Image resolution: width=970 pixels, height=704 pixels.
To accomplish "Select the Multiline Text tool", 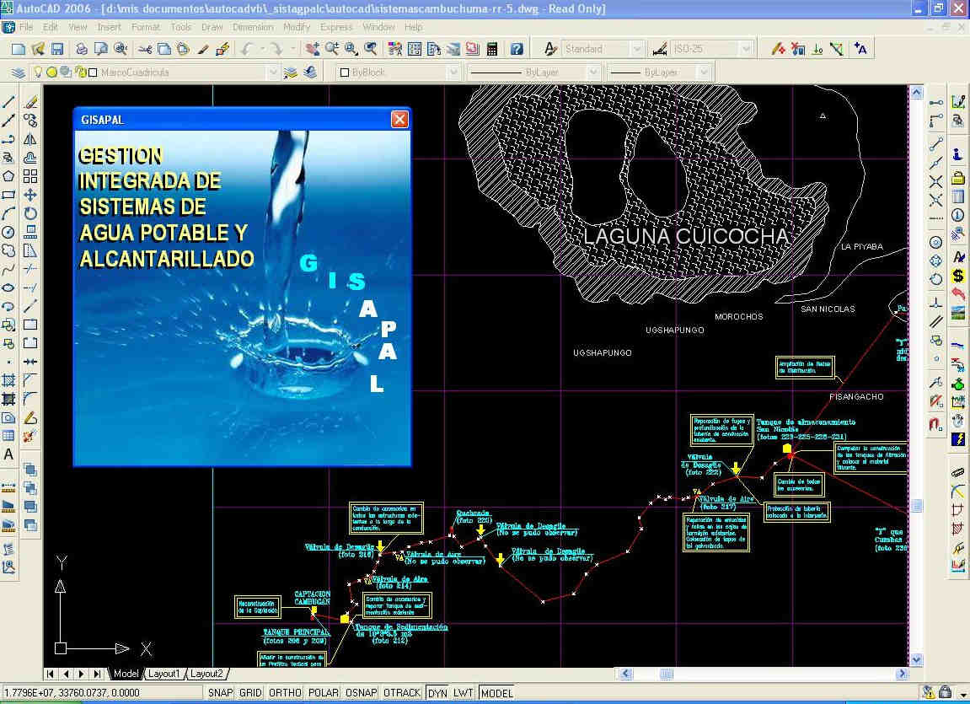I will 9,454.
